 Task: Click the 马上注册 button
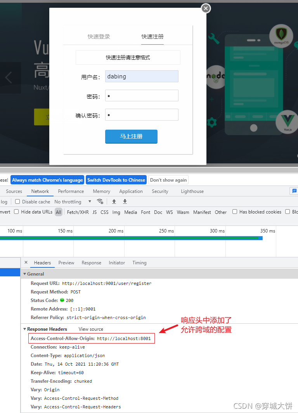131,137
